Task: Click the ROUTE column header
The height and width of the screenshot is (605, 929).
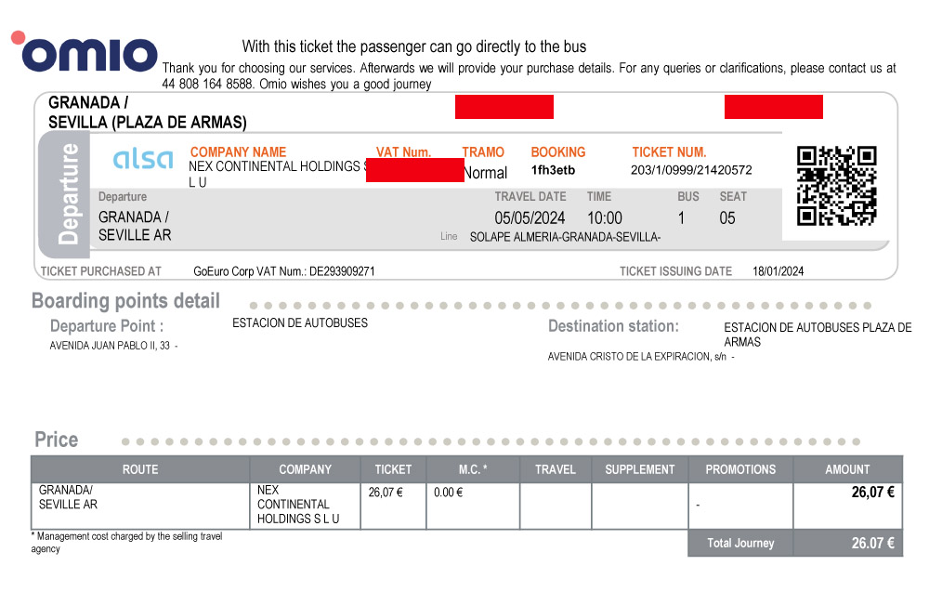Action: (x=140, y=469)
